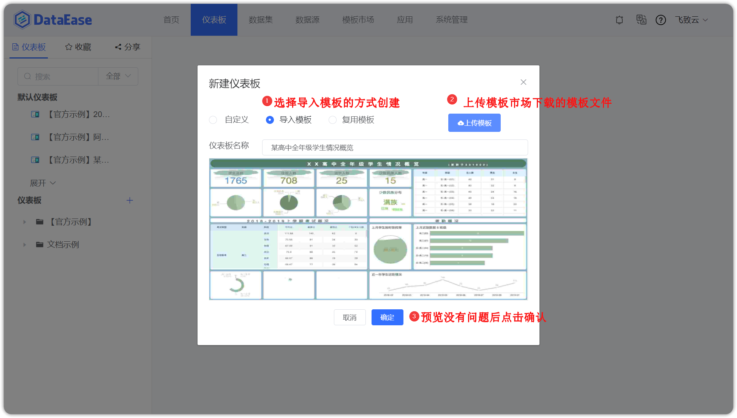Image resolution: width=737 pixels, height=418 pixels.
Task: Select the 复用模板 radio option
Action: pos(332,120)
